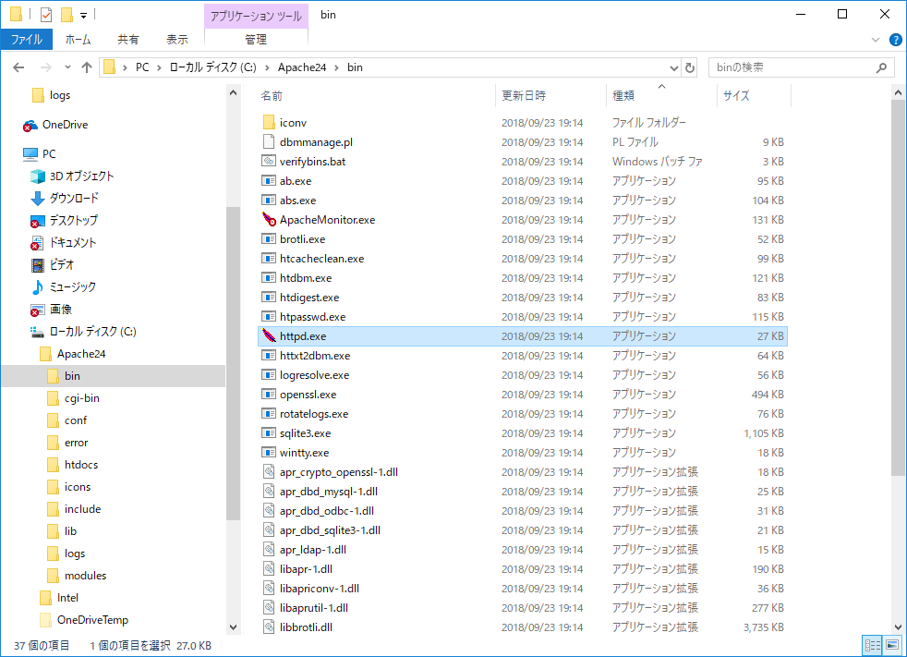Click the OneDrive cloud icon in sidebar
Screen dimensions: 907x657
30,125
